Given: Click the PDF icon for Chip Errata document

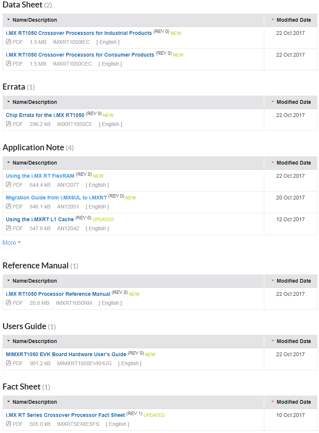Looking at the screenshot, I should click(x=9, y=124).
